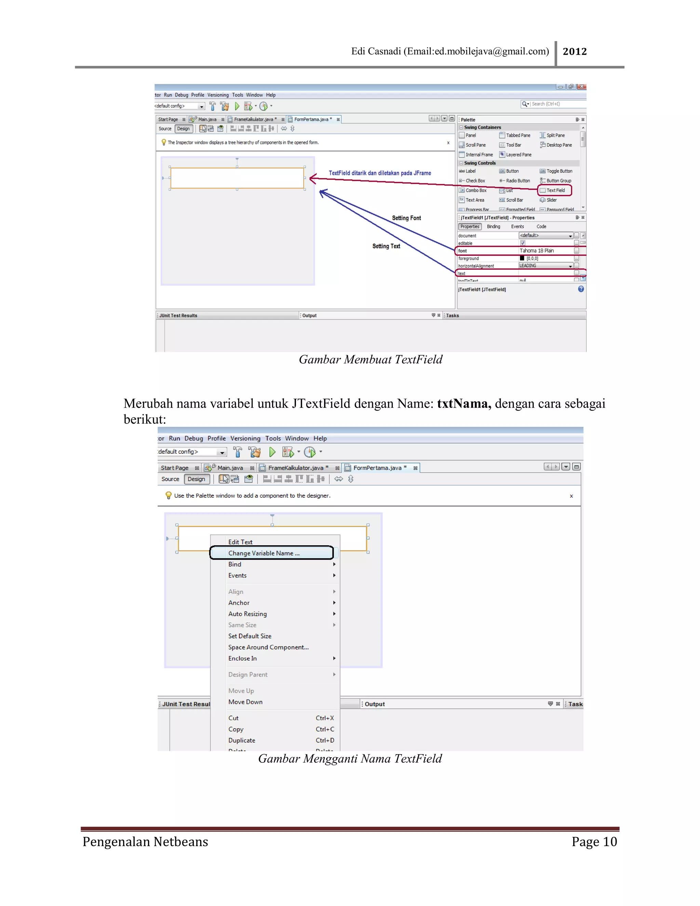
Task: Click the ellipsis button for the text property
Action: [576, 274]
